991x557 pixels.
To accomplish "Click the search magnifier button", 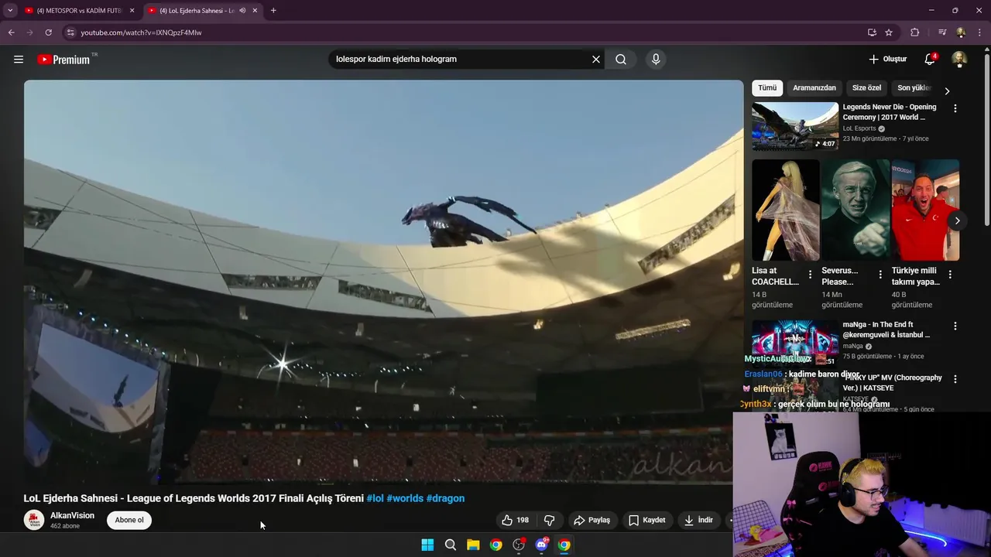I will [621, 60].
